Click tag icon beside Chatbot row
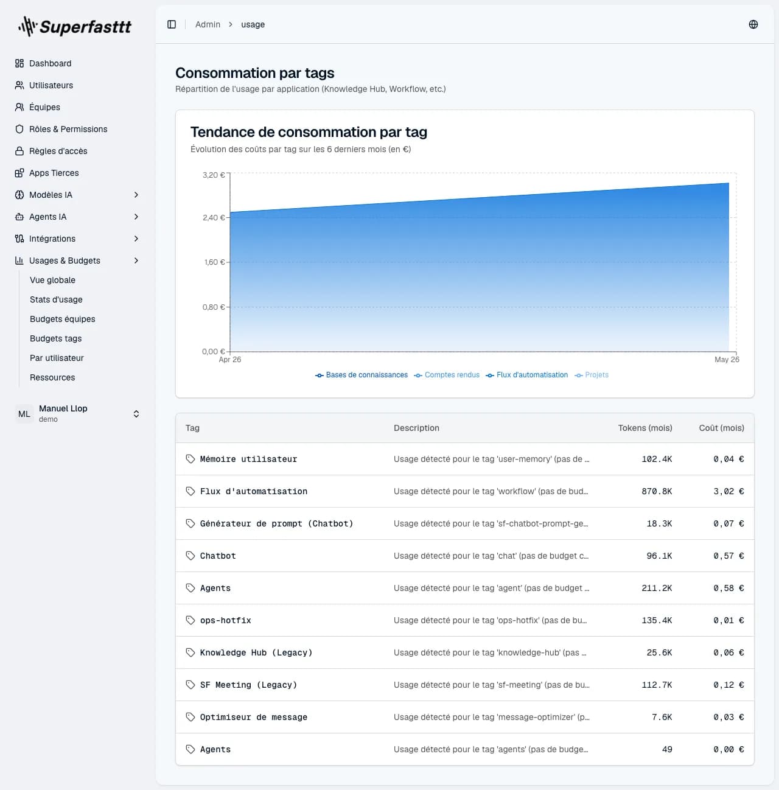The width and height of the screenshot is (779, 790). tap(190, 556)
